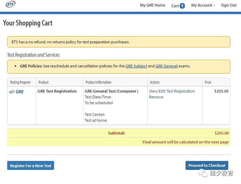Click the Price column header
241x184 pixels.
click(x=208, y=82)
